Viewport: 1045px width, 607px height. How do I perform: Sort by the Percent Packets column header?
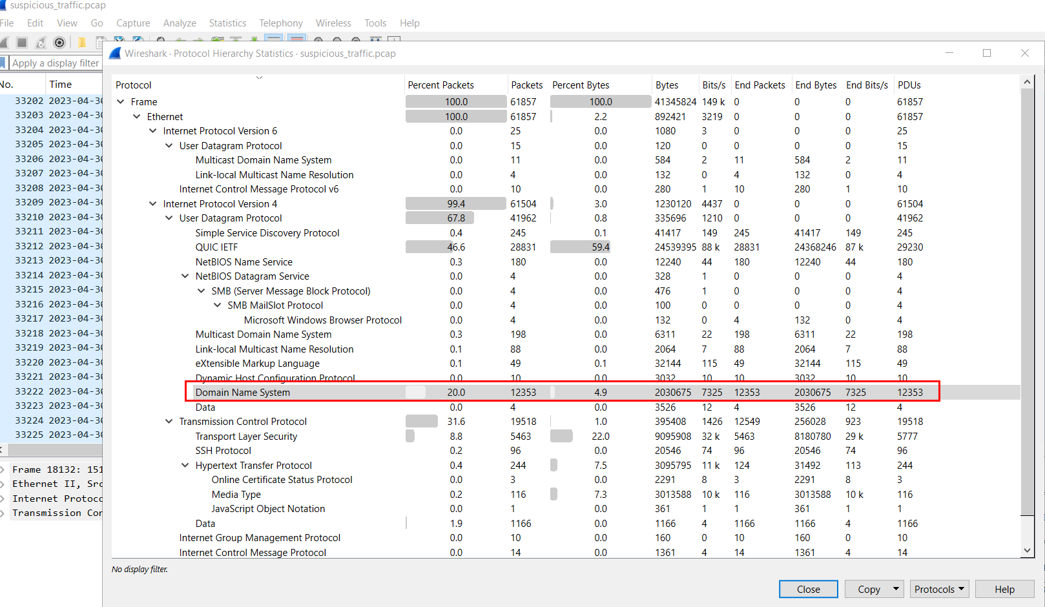coord(441,85)
